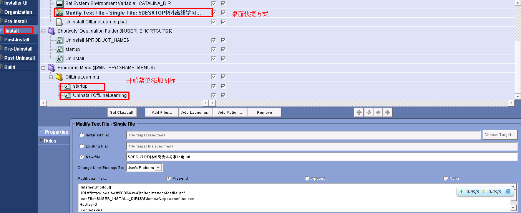The width and height of the screenshot is (521, 213).
Task: Collapse the OffLineLearning folder node
Action: click(51, 77)
